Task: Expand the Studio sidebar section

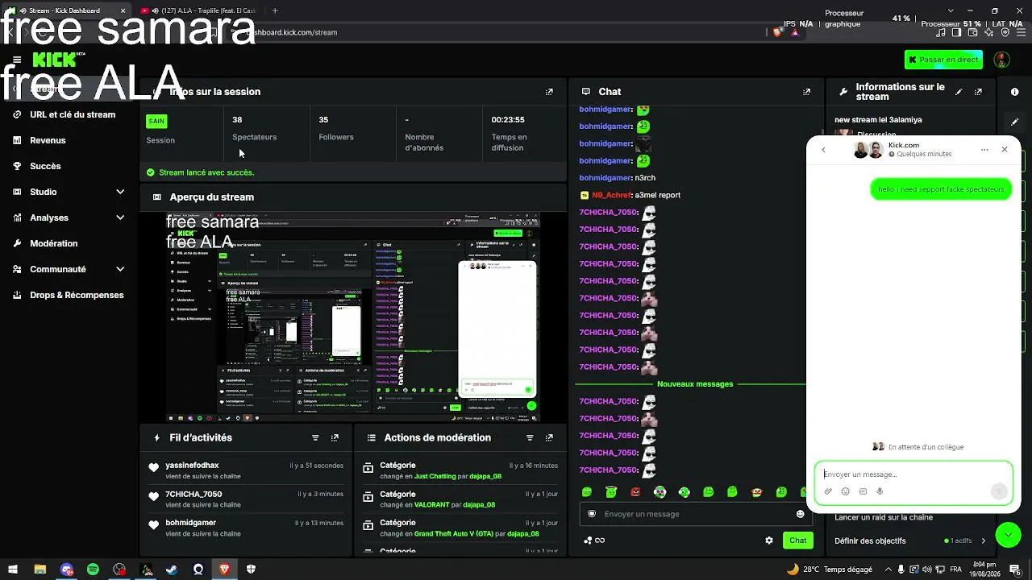Action: pyautogui.click(x=120, y=192)
